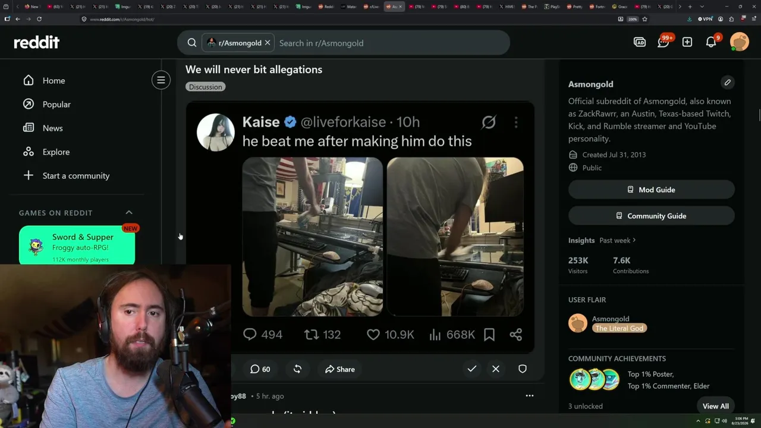Image resolution: width=761 pixels, height=428 pixels.
Task: Open the taskbar clock and date
Action: (741, 421)
